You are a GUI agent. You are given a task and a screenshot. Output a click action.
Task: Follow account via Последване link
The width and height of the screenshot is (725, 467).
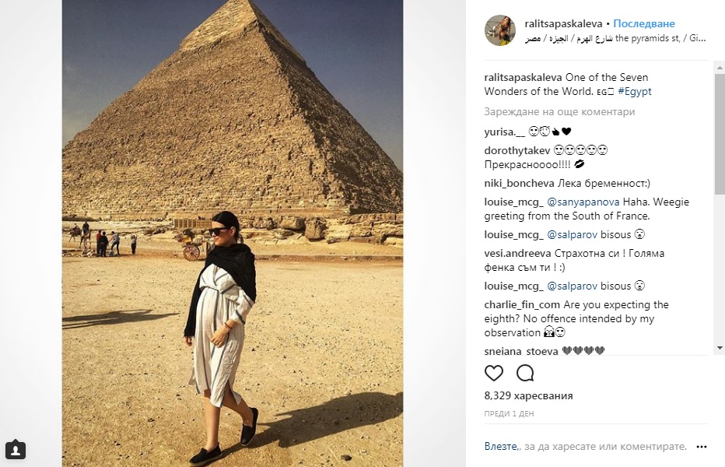point(643,23)
